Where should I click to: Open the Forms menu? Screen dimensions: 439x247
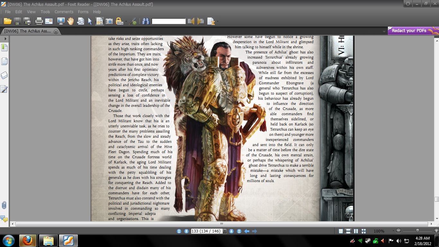[x=83, y=12]
